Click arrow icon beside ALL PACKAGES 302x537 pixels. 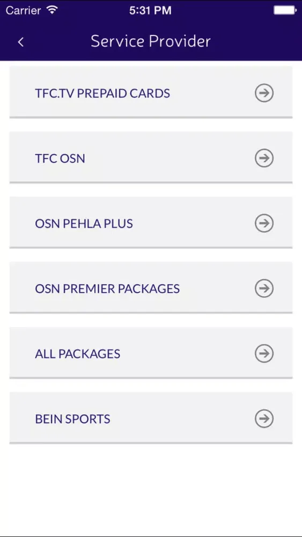[264, 353]
